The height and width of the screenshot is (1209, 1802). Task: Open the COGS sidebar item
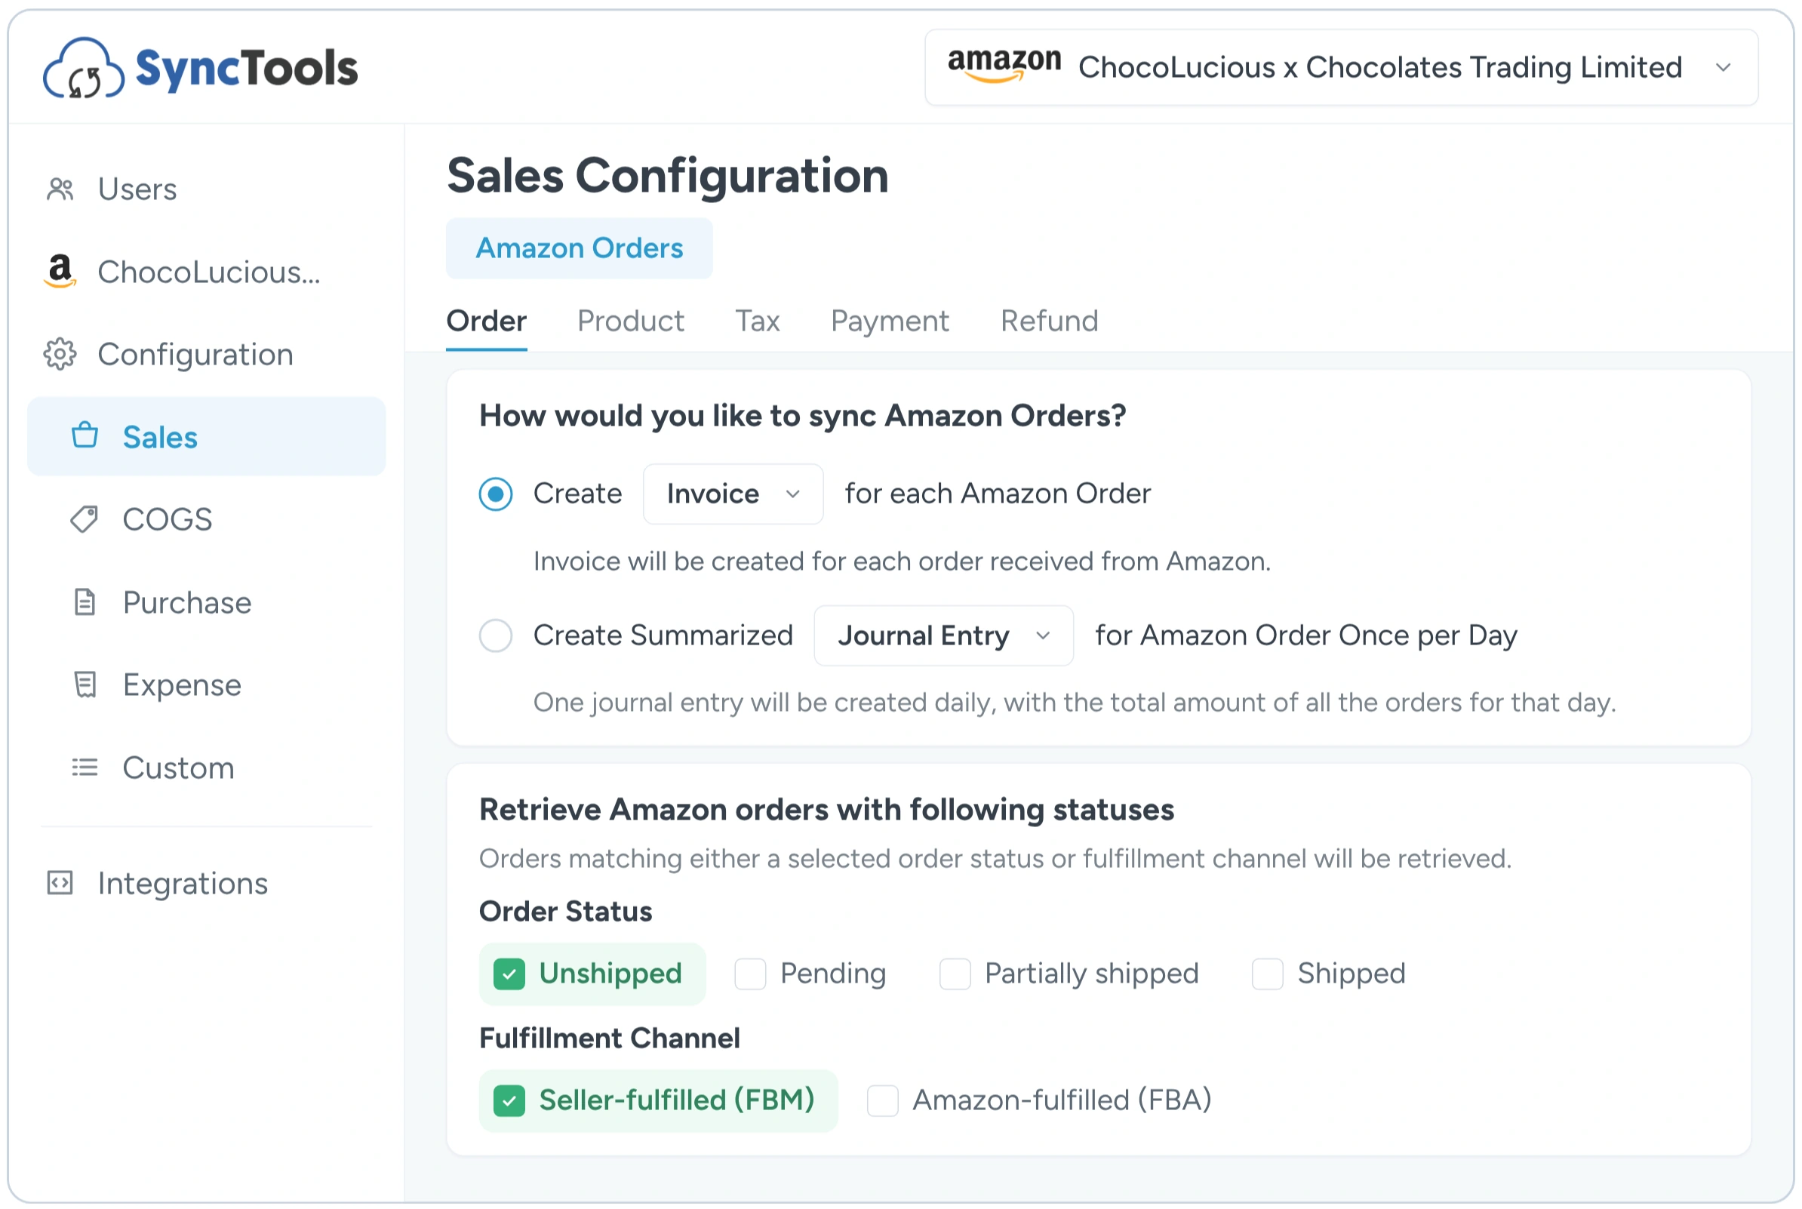(x=206, y=519)
